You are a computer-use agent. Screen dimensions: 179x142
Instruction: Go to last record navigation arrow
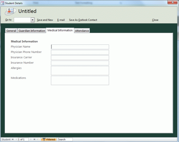[34, 139]
